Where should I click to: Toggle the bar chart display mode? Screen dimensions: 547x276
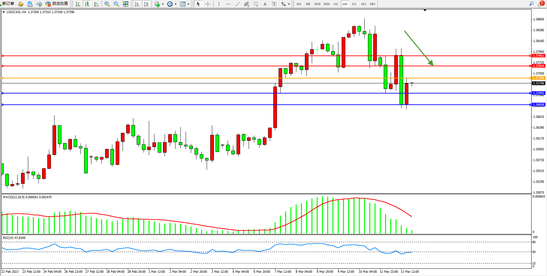tap(78, 4)
